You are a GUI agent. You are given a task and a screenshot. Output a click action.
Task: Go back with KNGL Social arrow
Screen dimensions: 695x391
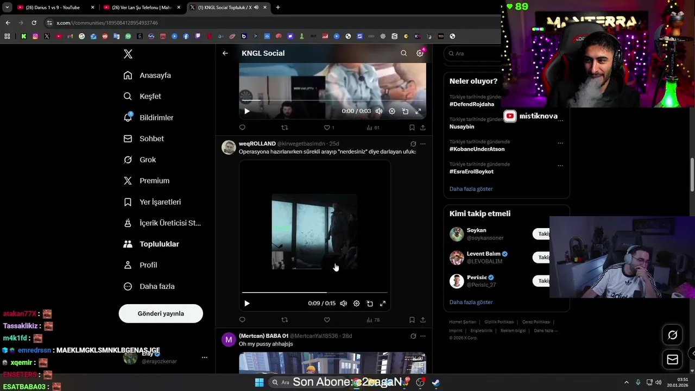point(225,53)
